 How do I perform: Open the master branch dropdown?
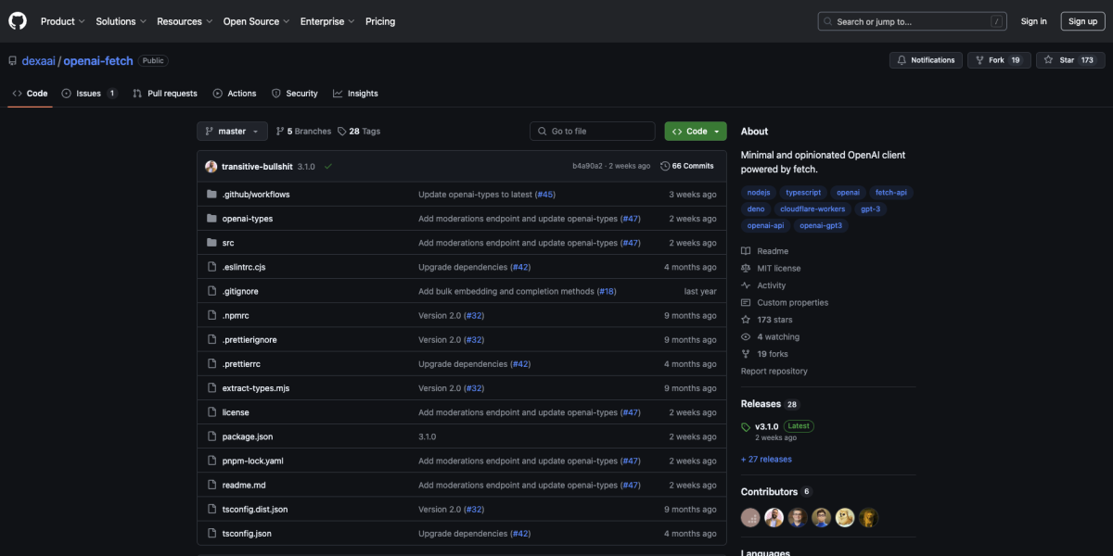pos(231,131)
